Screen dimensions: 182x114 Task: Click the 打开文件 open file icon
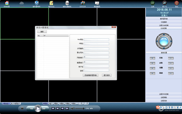(83, 3)
